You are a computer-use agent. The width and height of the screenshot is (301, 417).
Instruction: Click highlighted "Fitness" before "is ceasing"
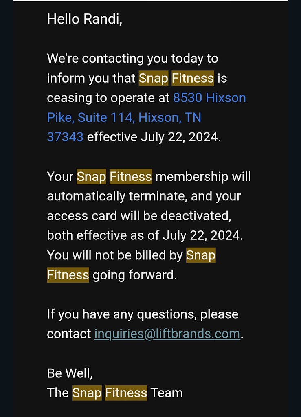[x=193, y=78]
